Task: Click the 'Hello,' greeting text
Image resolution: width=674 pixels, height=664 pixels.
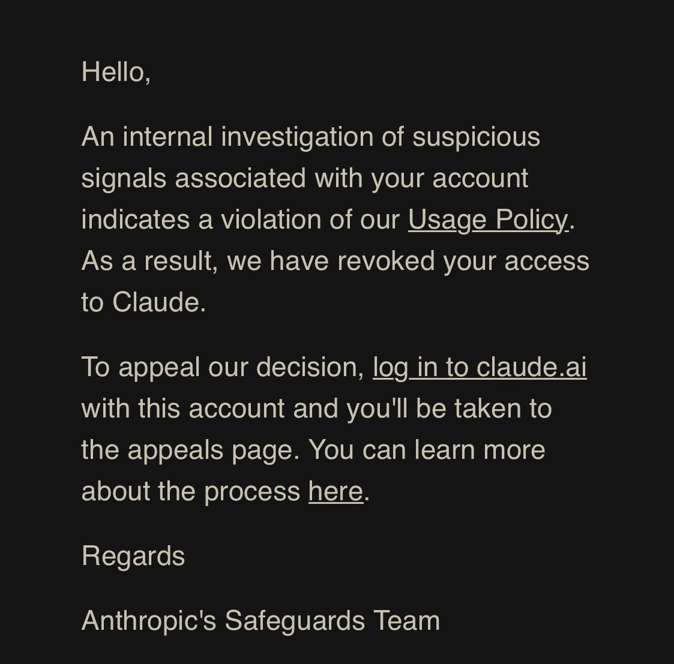Action: [116, 72]
